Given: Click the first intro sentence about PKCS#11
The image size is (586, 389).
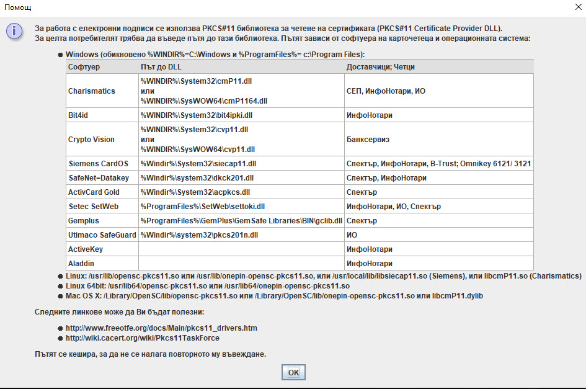Looking at the screenshot, I should pyautogui.click(x=269, y=29).
